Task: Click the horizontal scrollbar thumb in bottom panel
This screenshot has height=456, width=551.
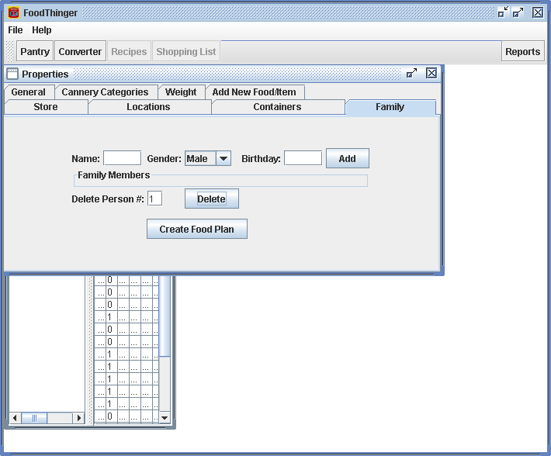Action: [x=34, y=418]
